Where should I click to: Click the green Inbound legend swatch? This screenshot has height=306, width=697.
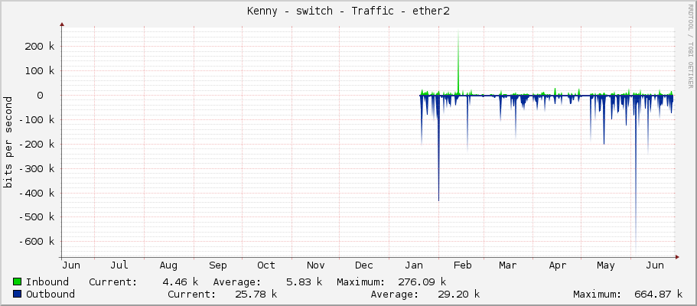coord(18,282)
